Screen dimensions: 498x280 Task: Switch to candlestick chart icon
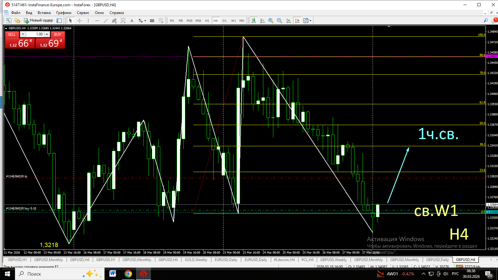pos(254,21)
